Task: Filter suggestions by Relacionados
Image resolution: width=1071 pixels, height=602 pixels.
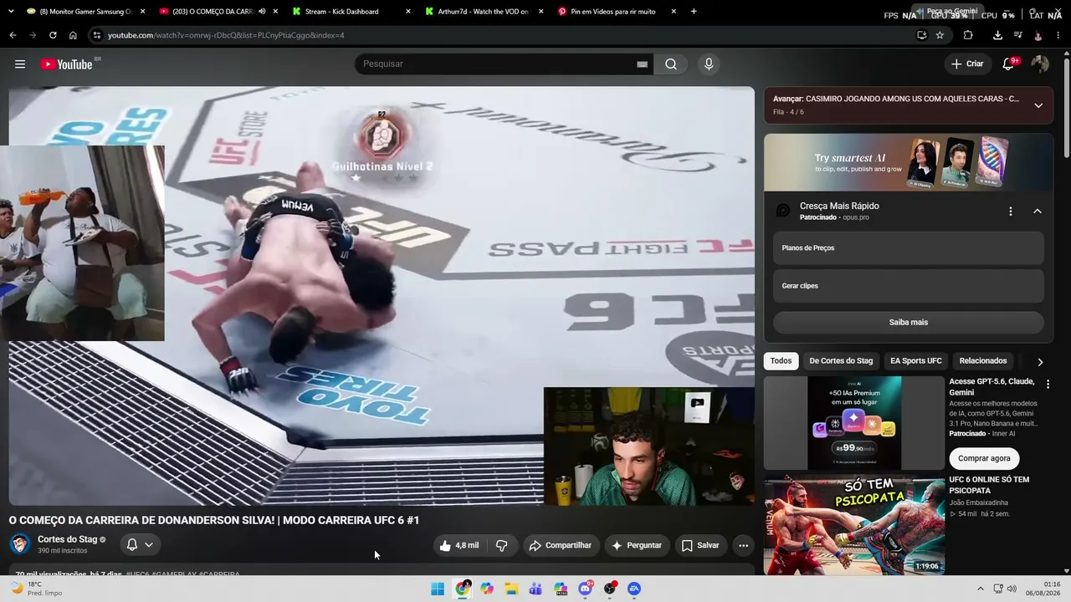Action: point(983,361)
